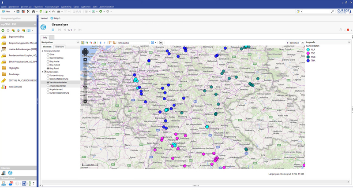Open the Auswertungen menu
Screen dimensions: 353x190
(52, 7)
